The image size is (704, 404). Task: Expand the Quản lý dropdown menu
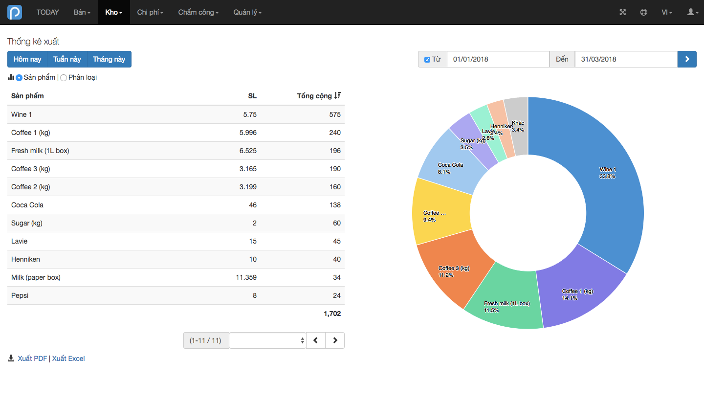[x=247, y=12]
